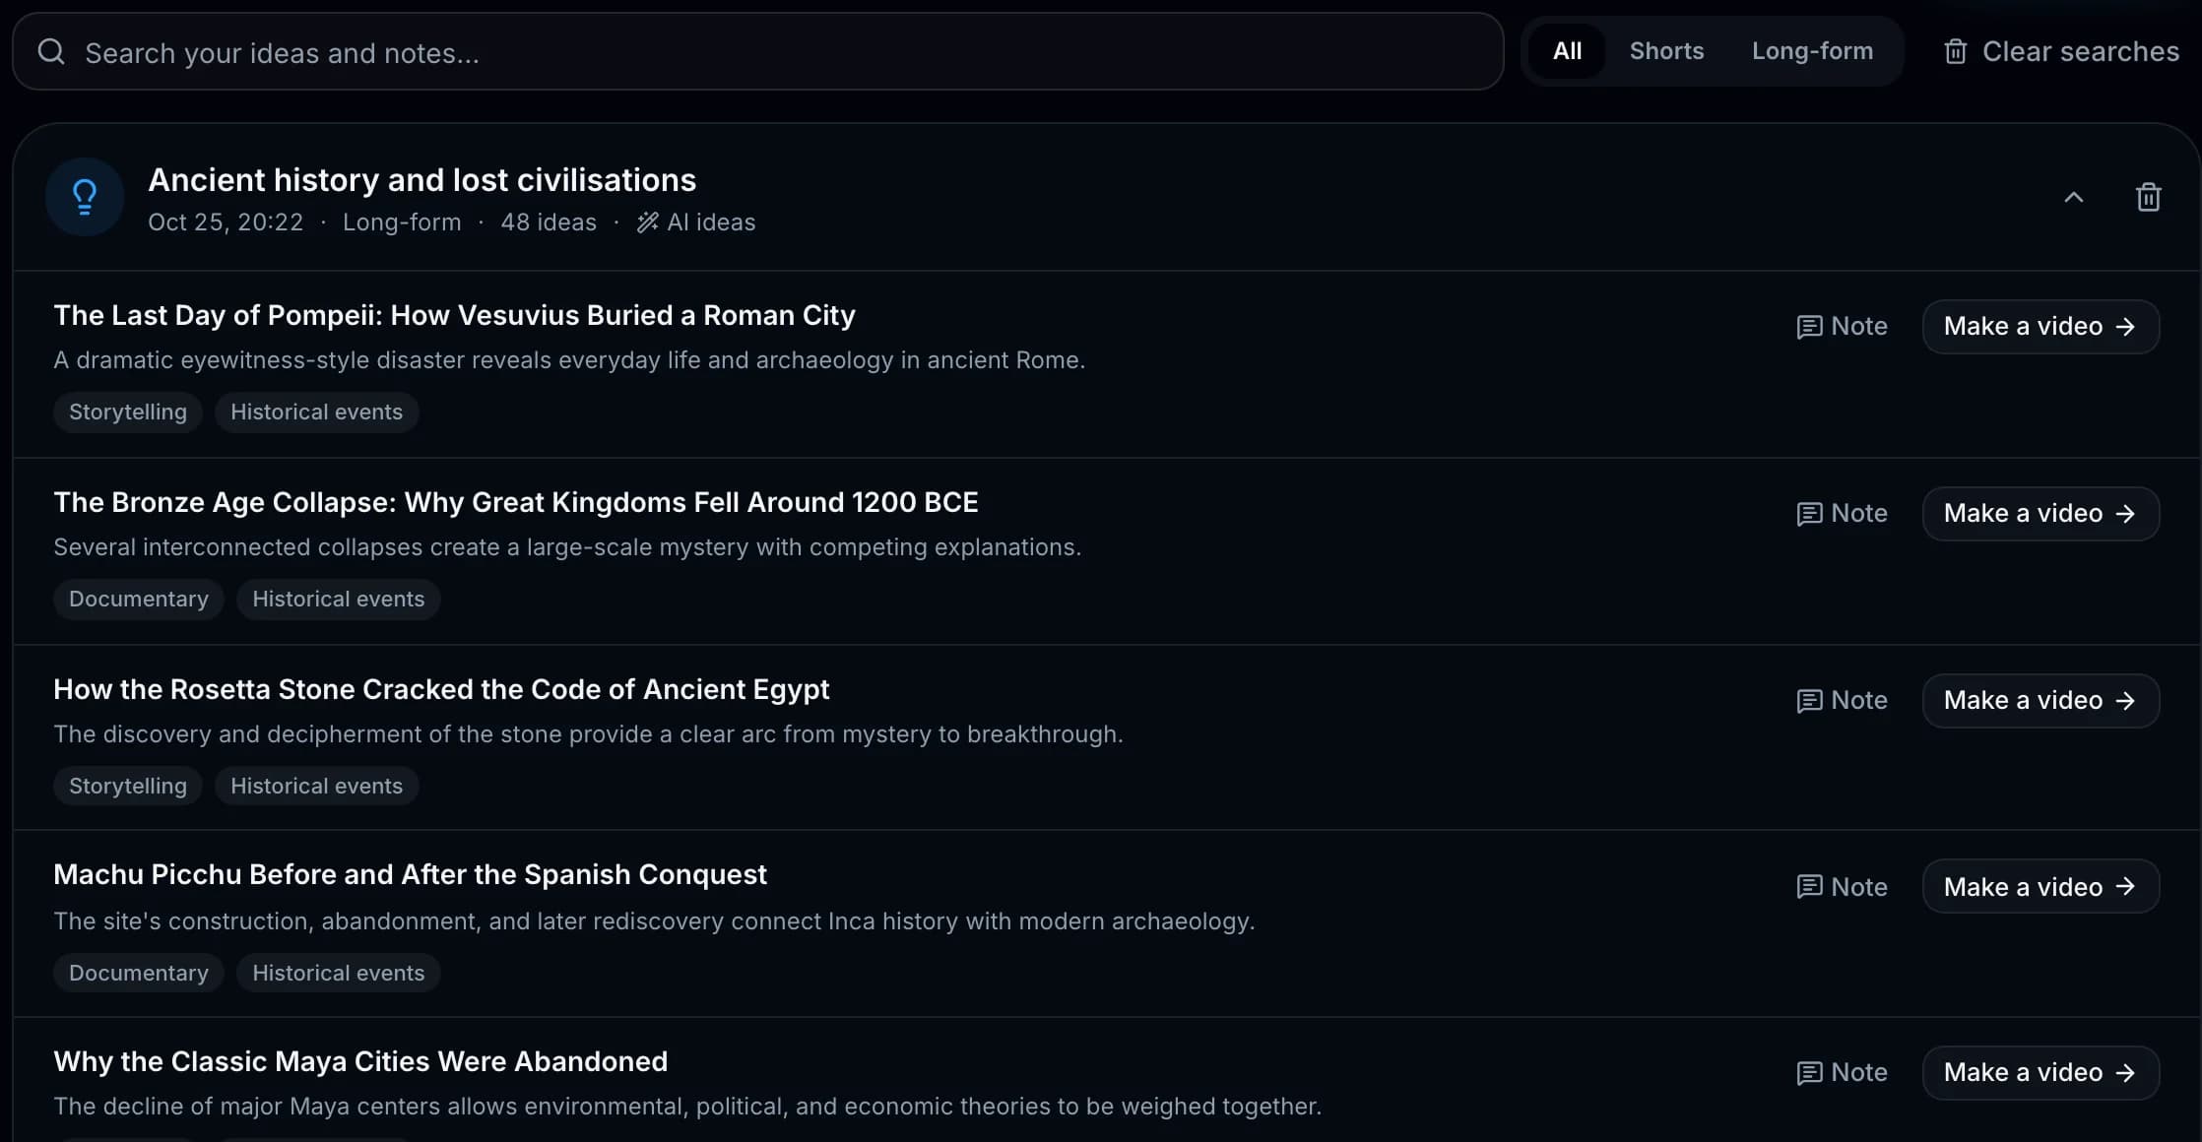Screen dimensions: 2202x1142
Task: Click the Documentary tag under Bronze Age Collapse
Action: click(139, 599)
